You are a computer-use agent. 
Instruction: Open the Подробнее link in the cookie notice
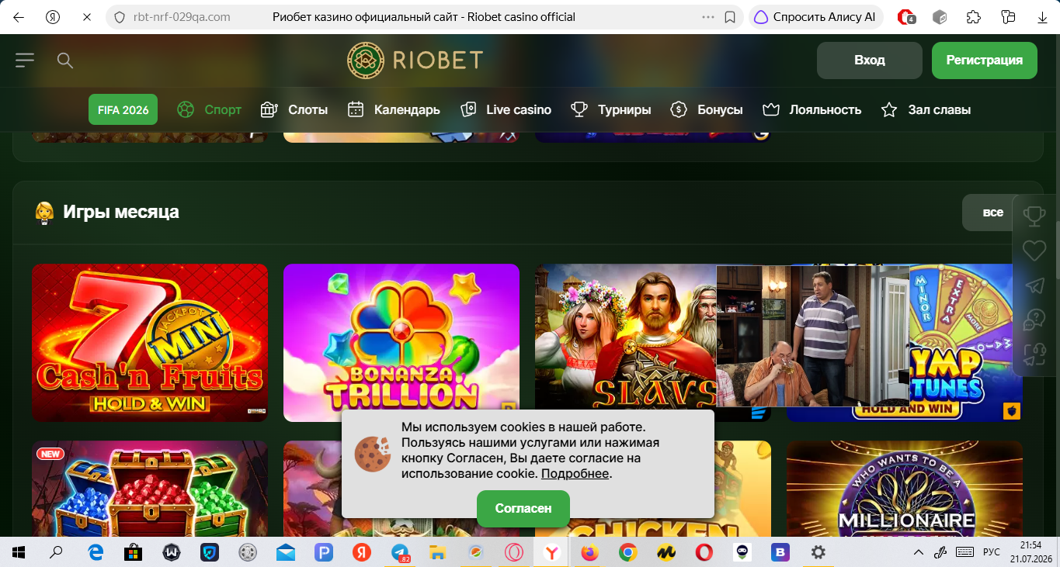[575, 473]
